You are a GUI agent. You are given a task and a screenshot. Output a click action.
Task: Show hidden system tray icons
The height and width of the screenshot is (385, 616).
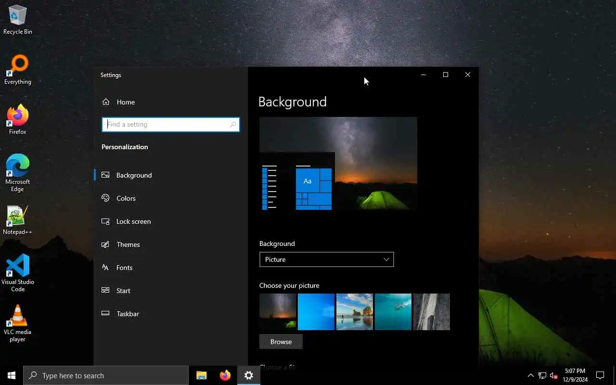click(530, 375)
